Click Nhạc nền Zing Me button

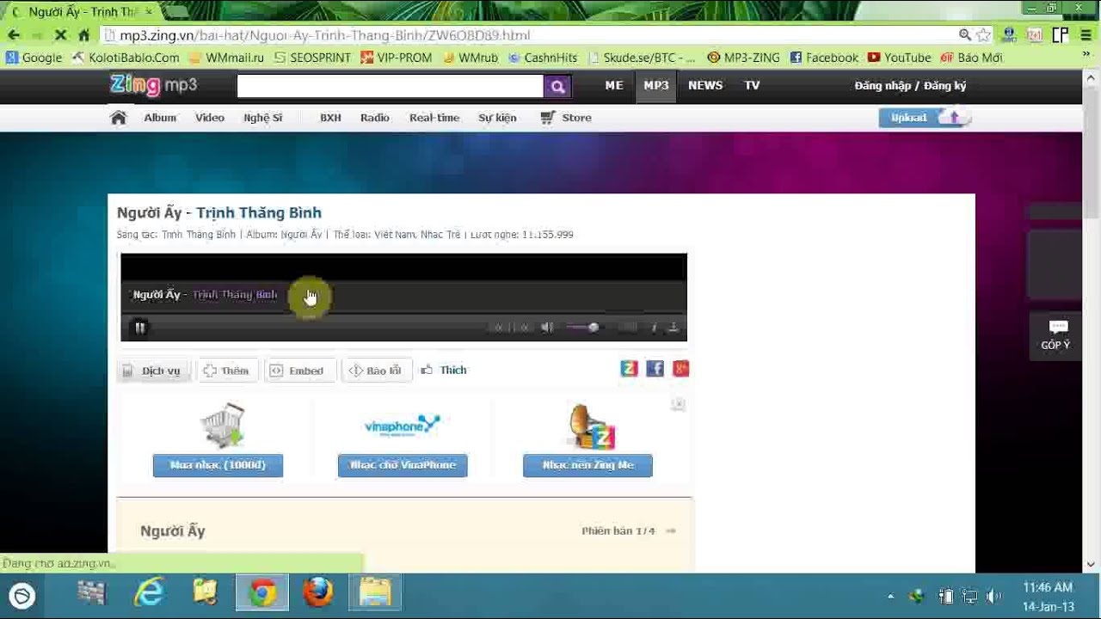(587, 465)
